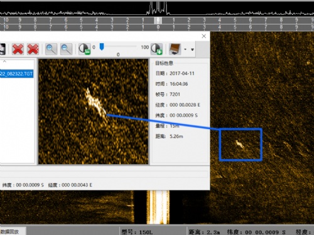Select the 082322.TGT file entry
This screenshot has width=314, height=235.
tap(16, 73)
